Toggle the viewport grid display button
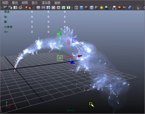Screen dimensions: 145x114 click(x=38, y=7)
